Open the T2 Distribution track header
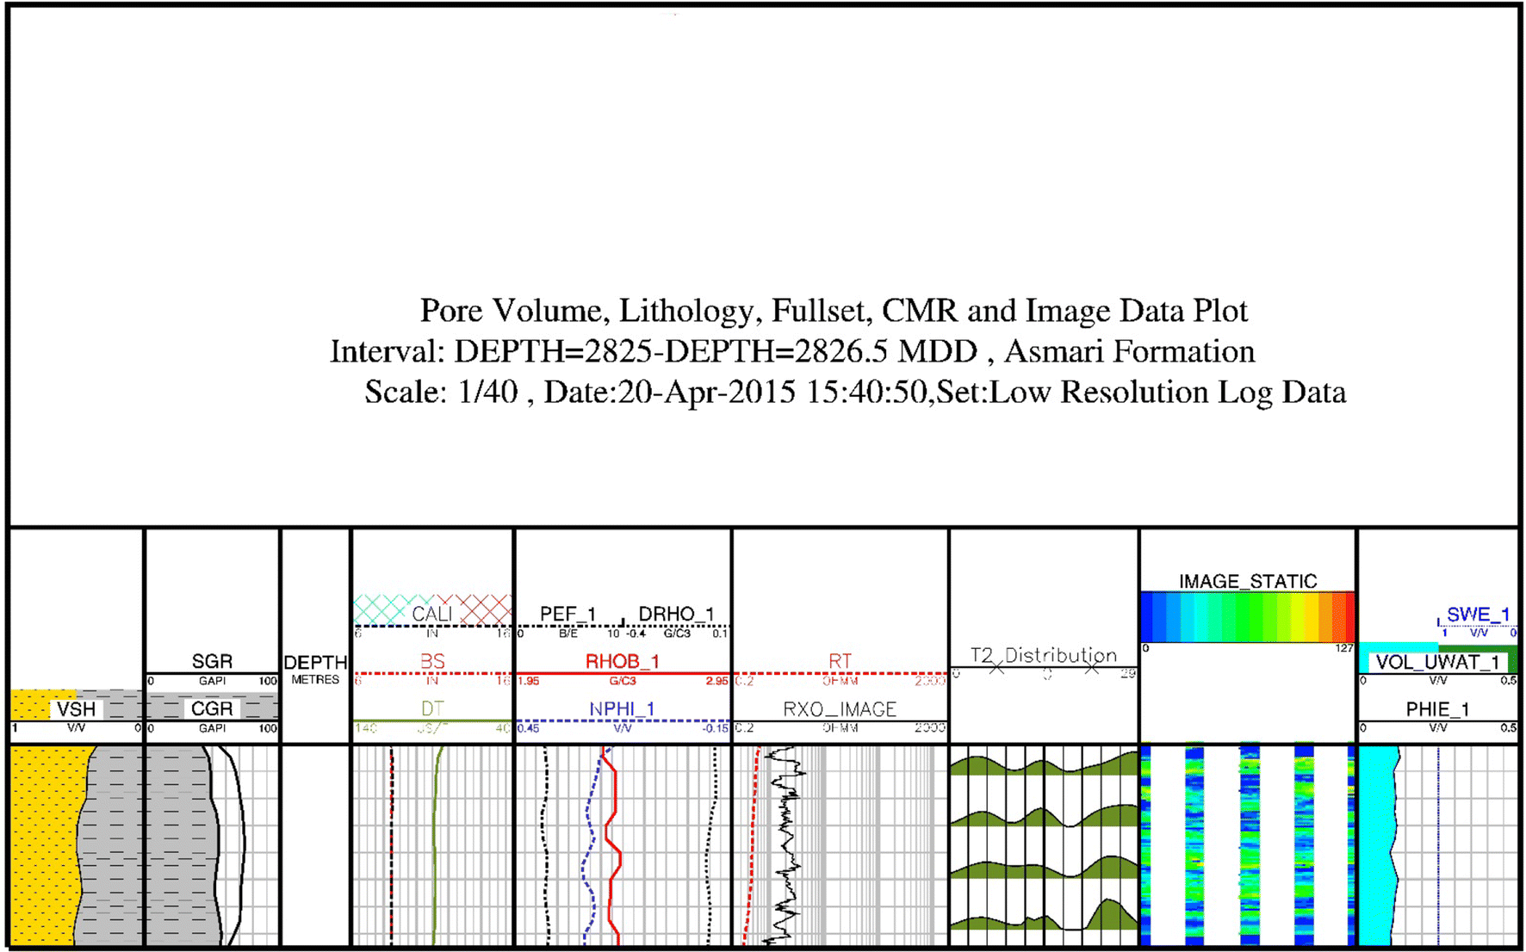Image resolution: width=1526 pixels, height=952 pixels. tap(1045, 654)
